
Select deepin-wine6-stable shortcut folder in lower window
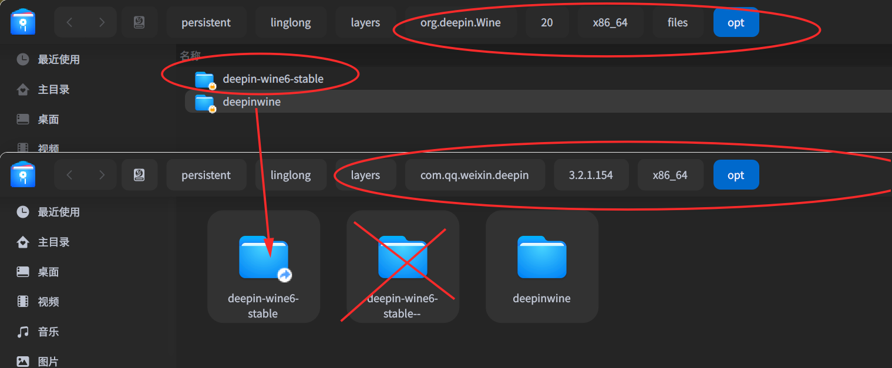(264, 266)
